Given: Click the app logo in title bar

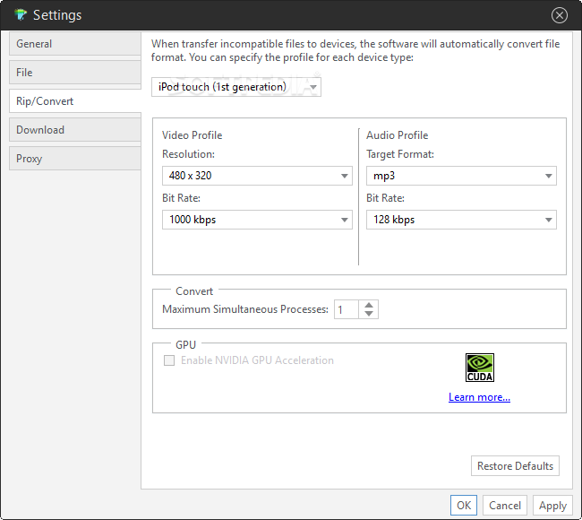Looking at the screenshot, I should pos(21,15).
